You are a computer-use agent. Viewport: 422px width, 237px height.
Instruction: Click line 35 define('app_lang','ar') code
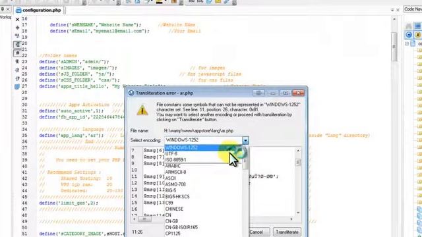point(71,136)
